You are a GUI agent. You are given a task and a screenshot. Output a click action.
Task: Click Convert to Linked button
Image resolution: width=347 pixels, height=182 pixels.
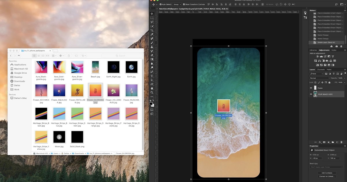coord(327,176)
